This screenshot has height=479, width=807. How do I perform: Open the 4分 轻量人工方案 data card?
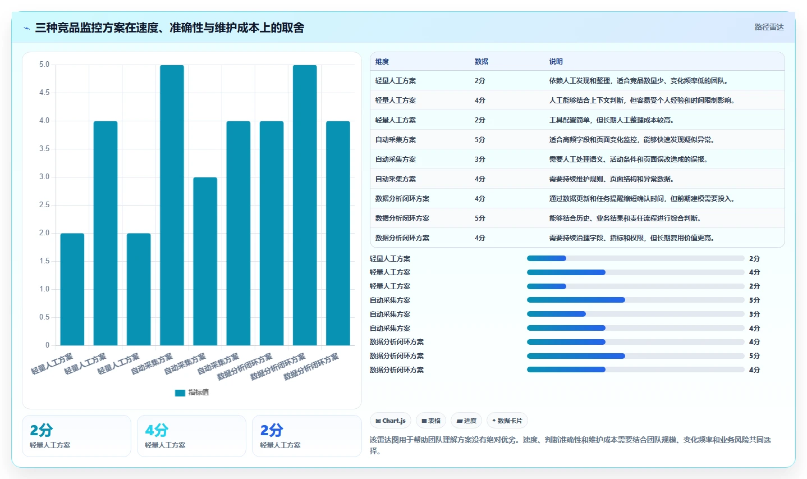coord(191,436)
